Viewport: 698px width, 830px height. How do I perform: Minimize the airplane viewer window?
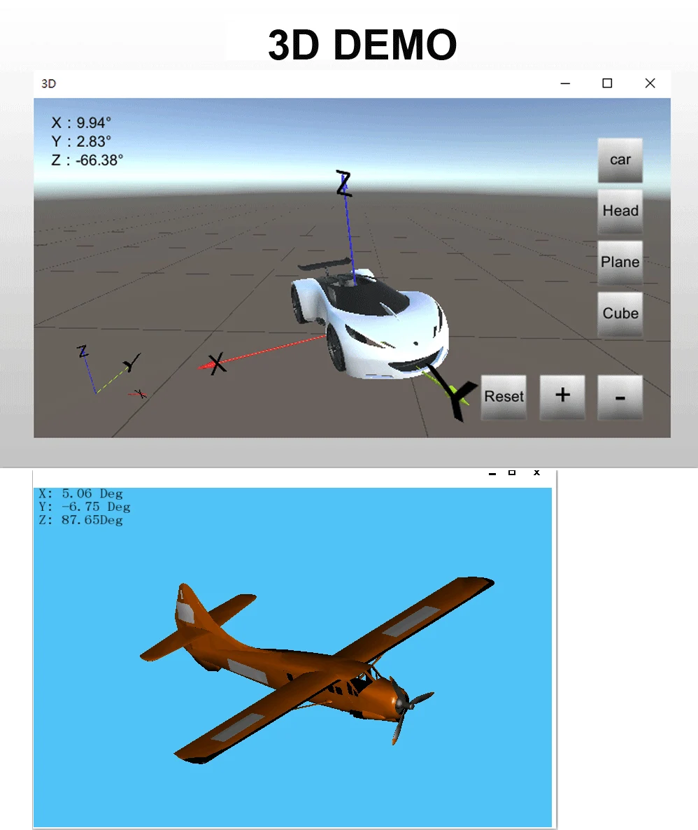tap(492, 473)
